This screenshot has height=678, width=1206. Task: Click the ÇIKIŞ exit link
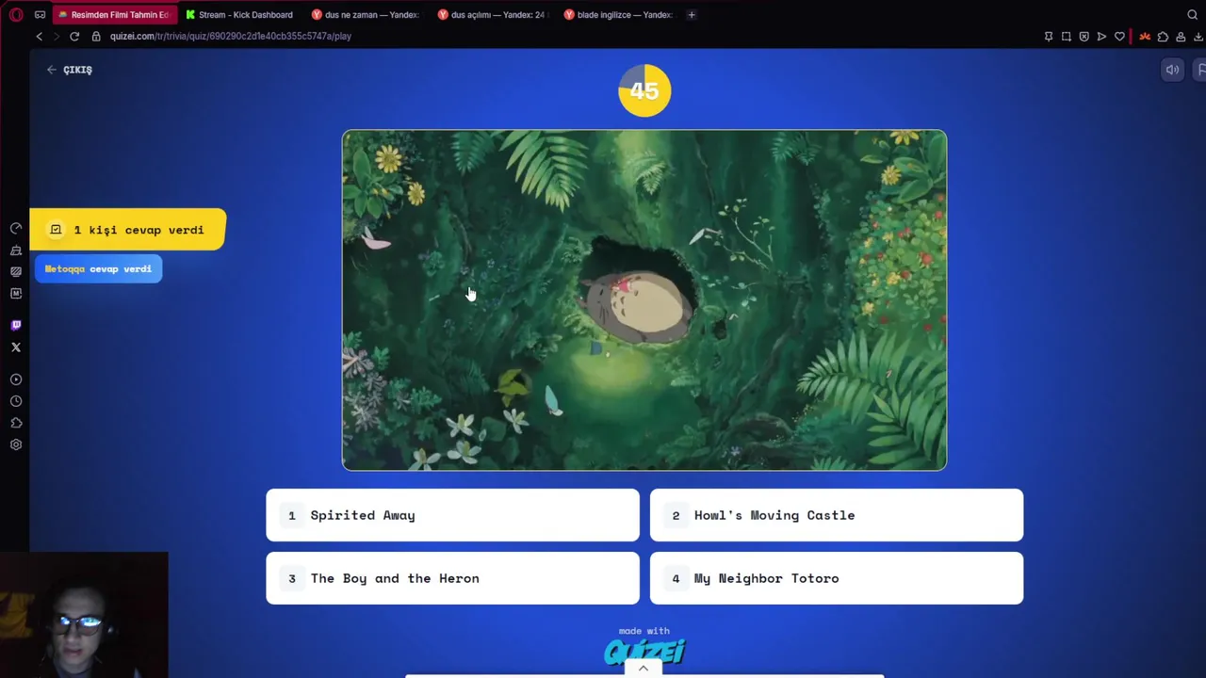coord(70,70)
